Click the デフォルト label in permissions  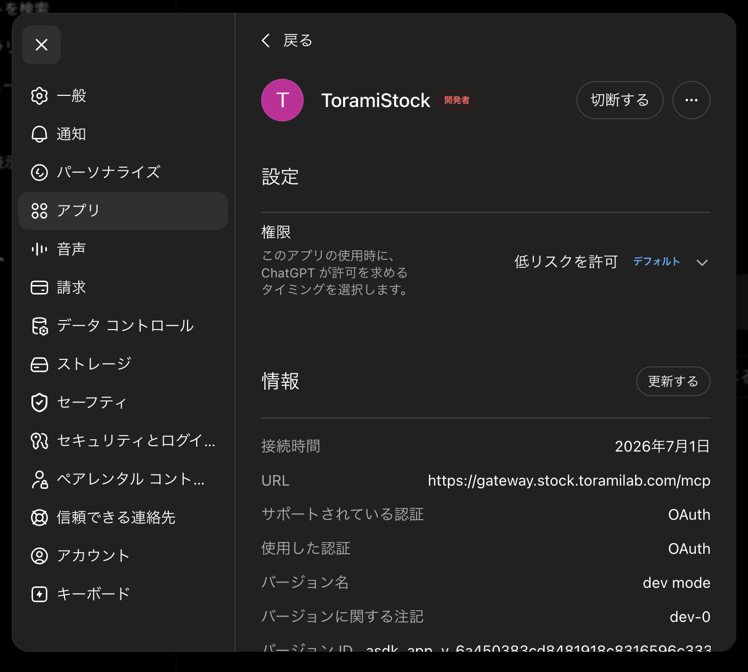pyautogui.click(x=656, y=261)
